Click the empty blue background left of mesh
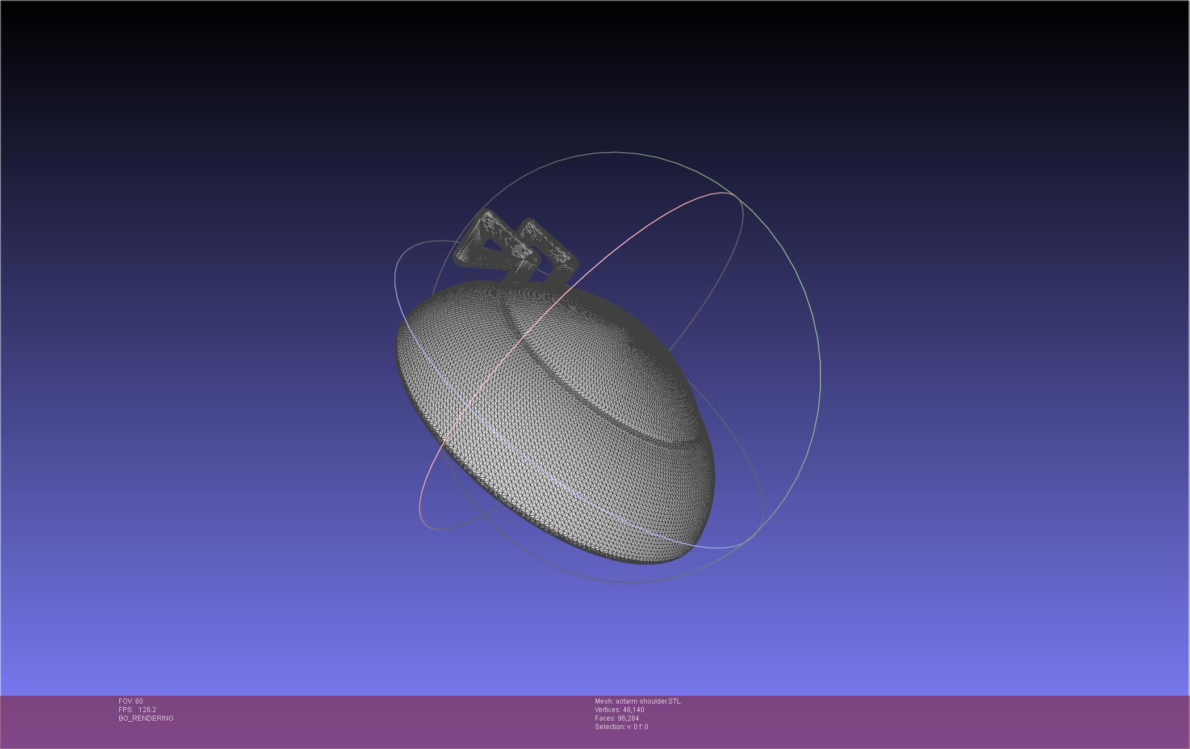Screen dimensions: 1190x749 (x=199, y=397)
